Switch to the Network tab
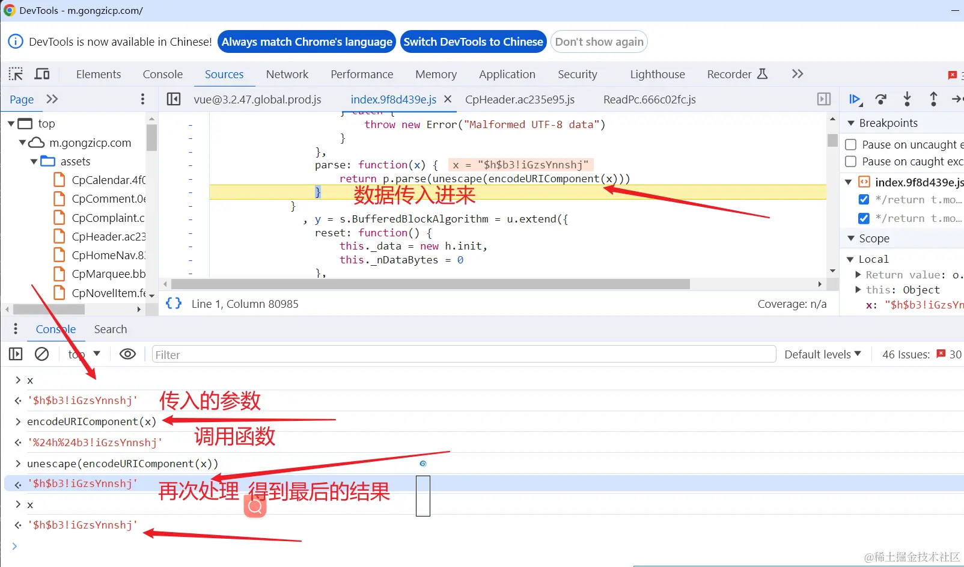This screenshot has height=567, width=964. tap(287, 74)
